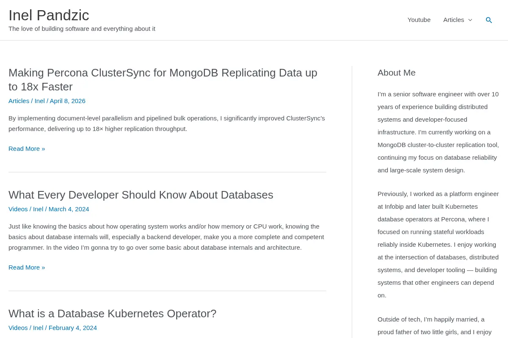Open the Percona ClusterSync article title
Screen dimensions: 508x338
[163, 79]
